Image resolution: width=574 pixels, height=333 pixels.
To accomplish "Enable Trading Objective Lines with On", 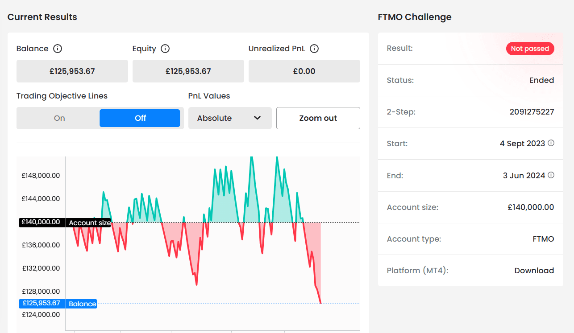I will [59, 118].
